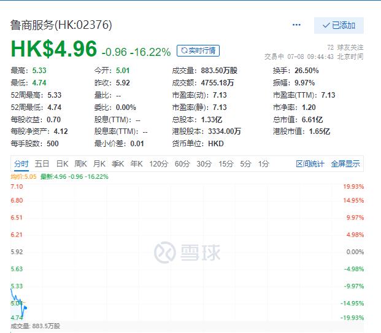Open the three-dots more options menu
Image resolution: width=381 pixels, height=333 pixels.
297,25
